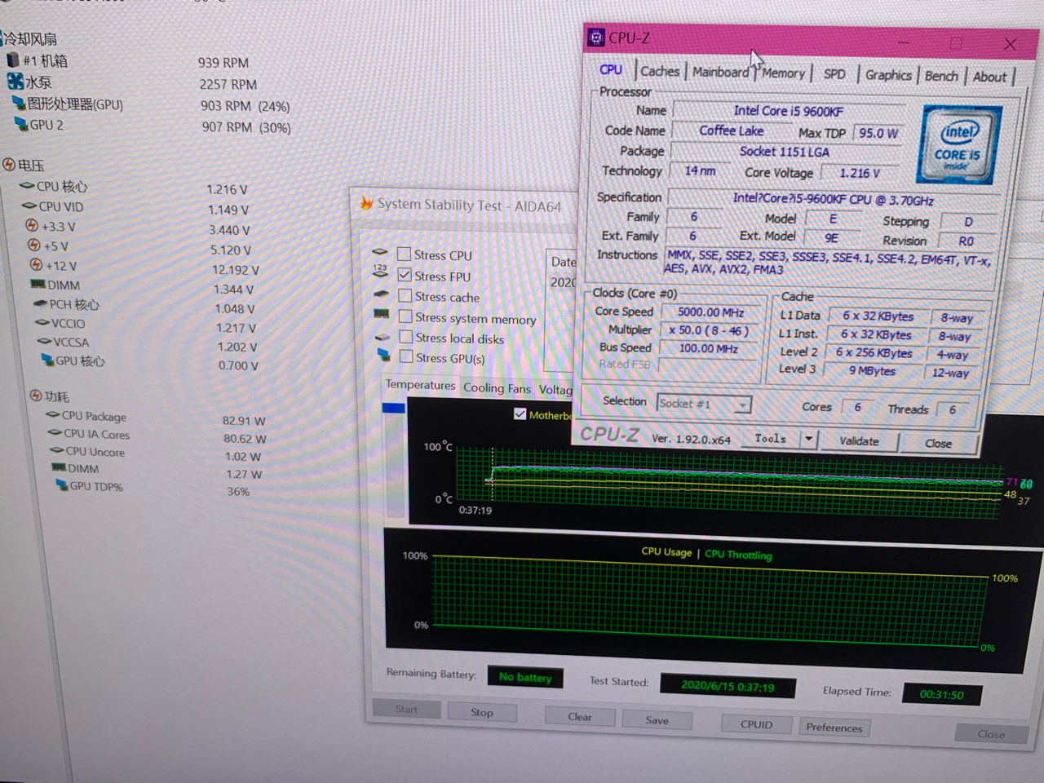Open the Socket #1 selection dropdown

(742, 405)
